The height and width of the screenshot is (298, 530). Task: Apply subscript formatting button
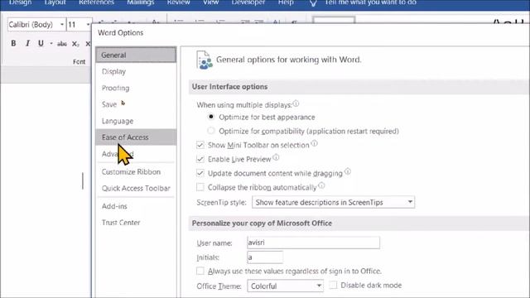tap(75, 44)
